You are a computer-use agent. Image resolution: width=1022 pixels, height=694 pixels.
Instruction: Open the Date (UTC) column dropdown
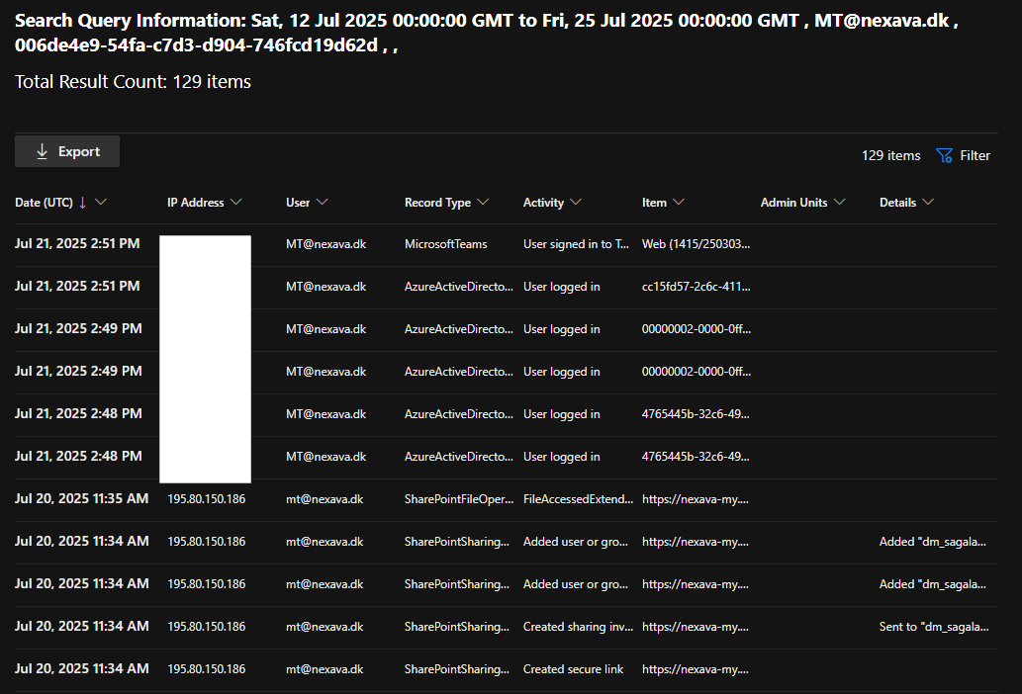click(102, 202)
